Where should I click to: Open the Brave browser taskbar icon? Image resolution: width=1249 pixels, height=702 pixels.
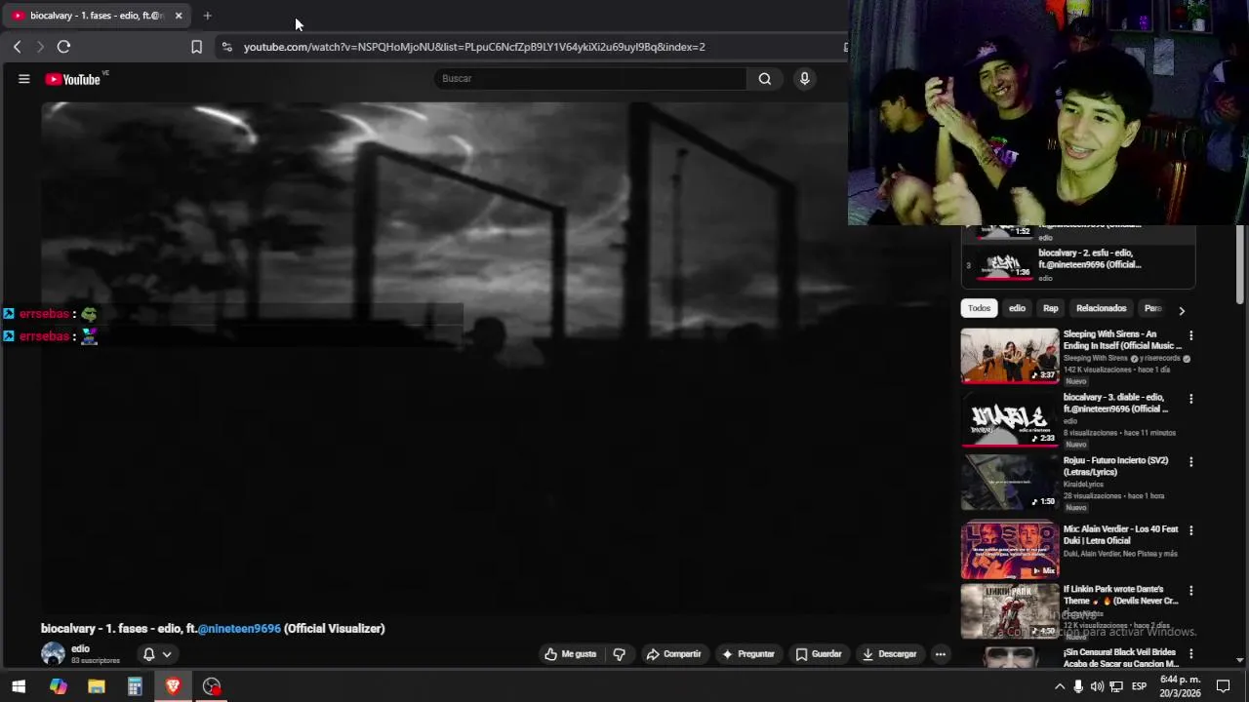click(x=173, y=686)
